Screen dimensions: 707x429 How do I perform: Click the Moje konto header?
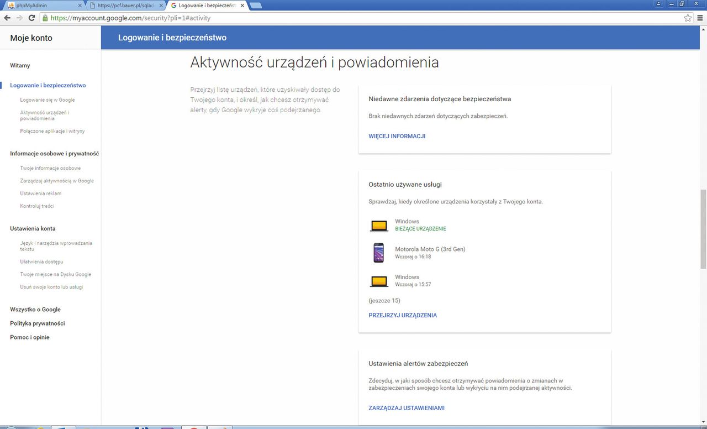click(x=31, y=38)
